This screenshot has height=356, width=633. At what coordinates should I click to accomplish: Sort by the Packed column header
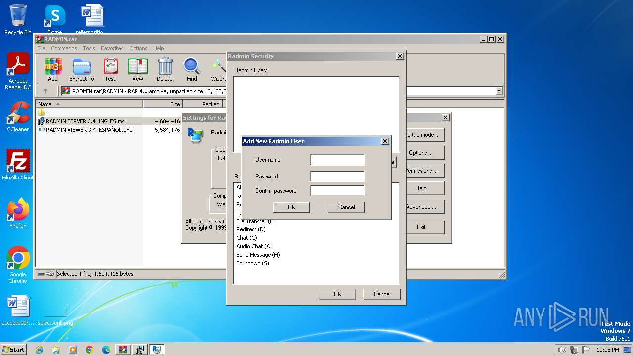click(x=203, y=104)
